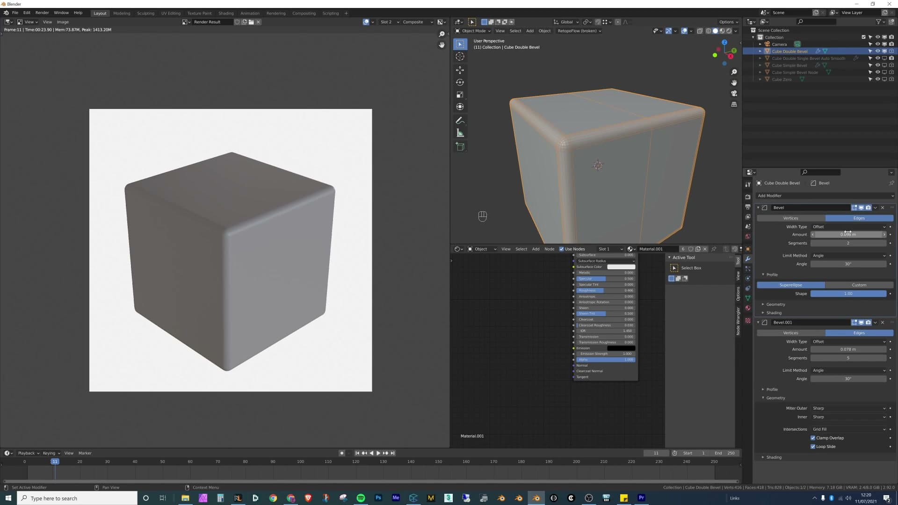The image size is (898, 505).
Task: Open Physics properties tab
Action: [748, 279]
